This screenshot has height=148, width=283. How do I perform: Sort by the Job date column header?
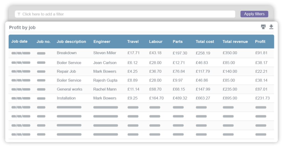[x=19, y=42]
